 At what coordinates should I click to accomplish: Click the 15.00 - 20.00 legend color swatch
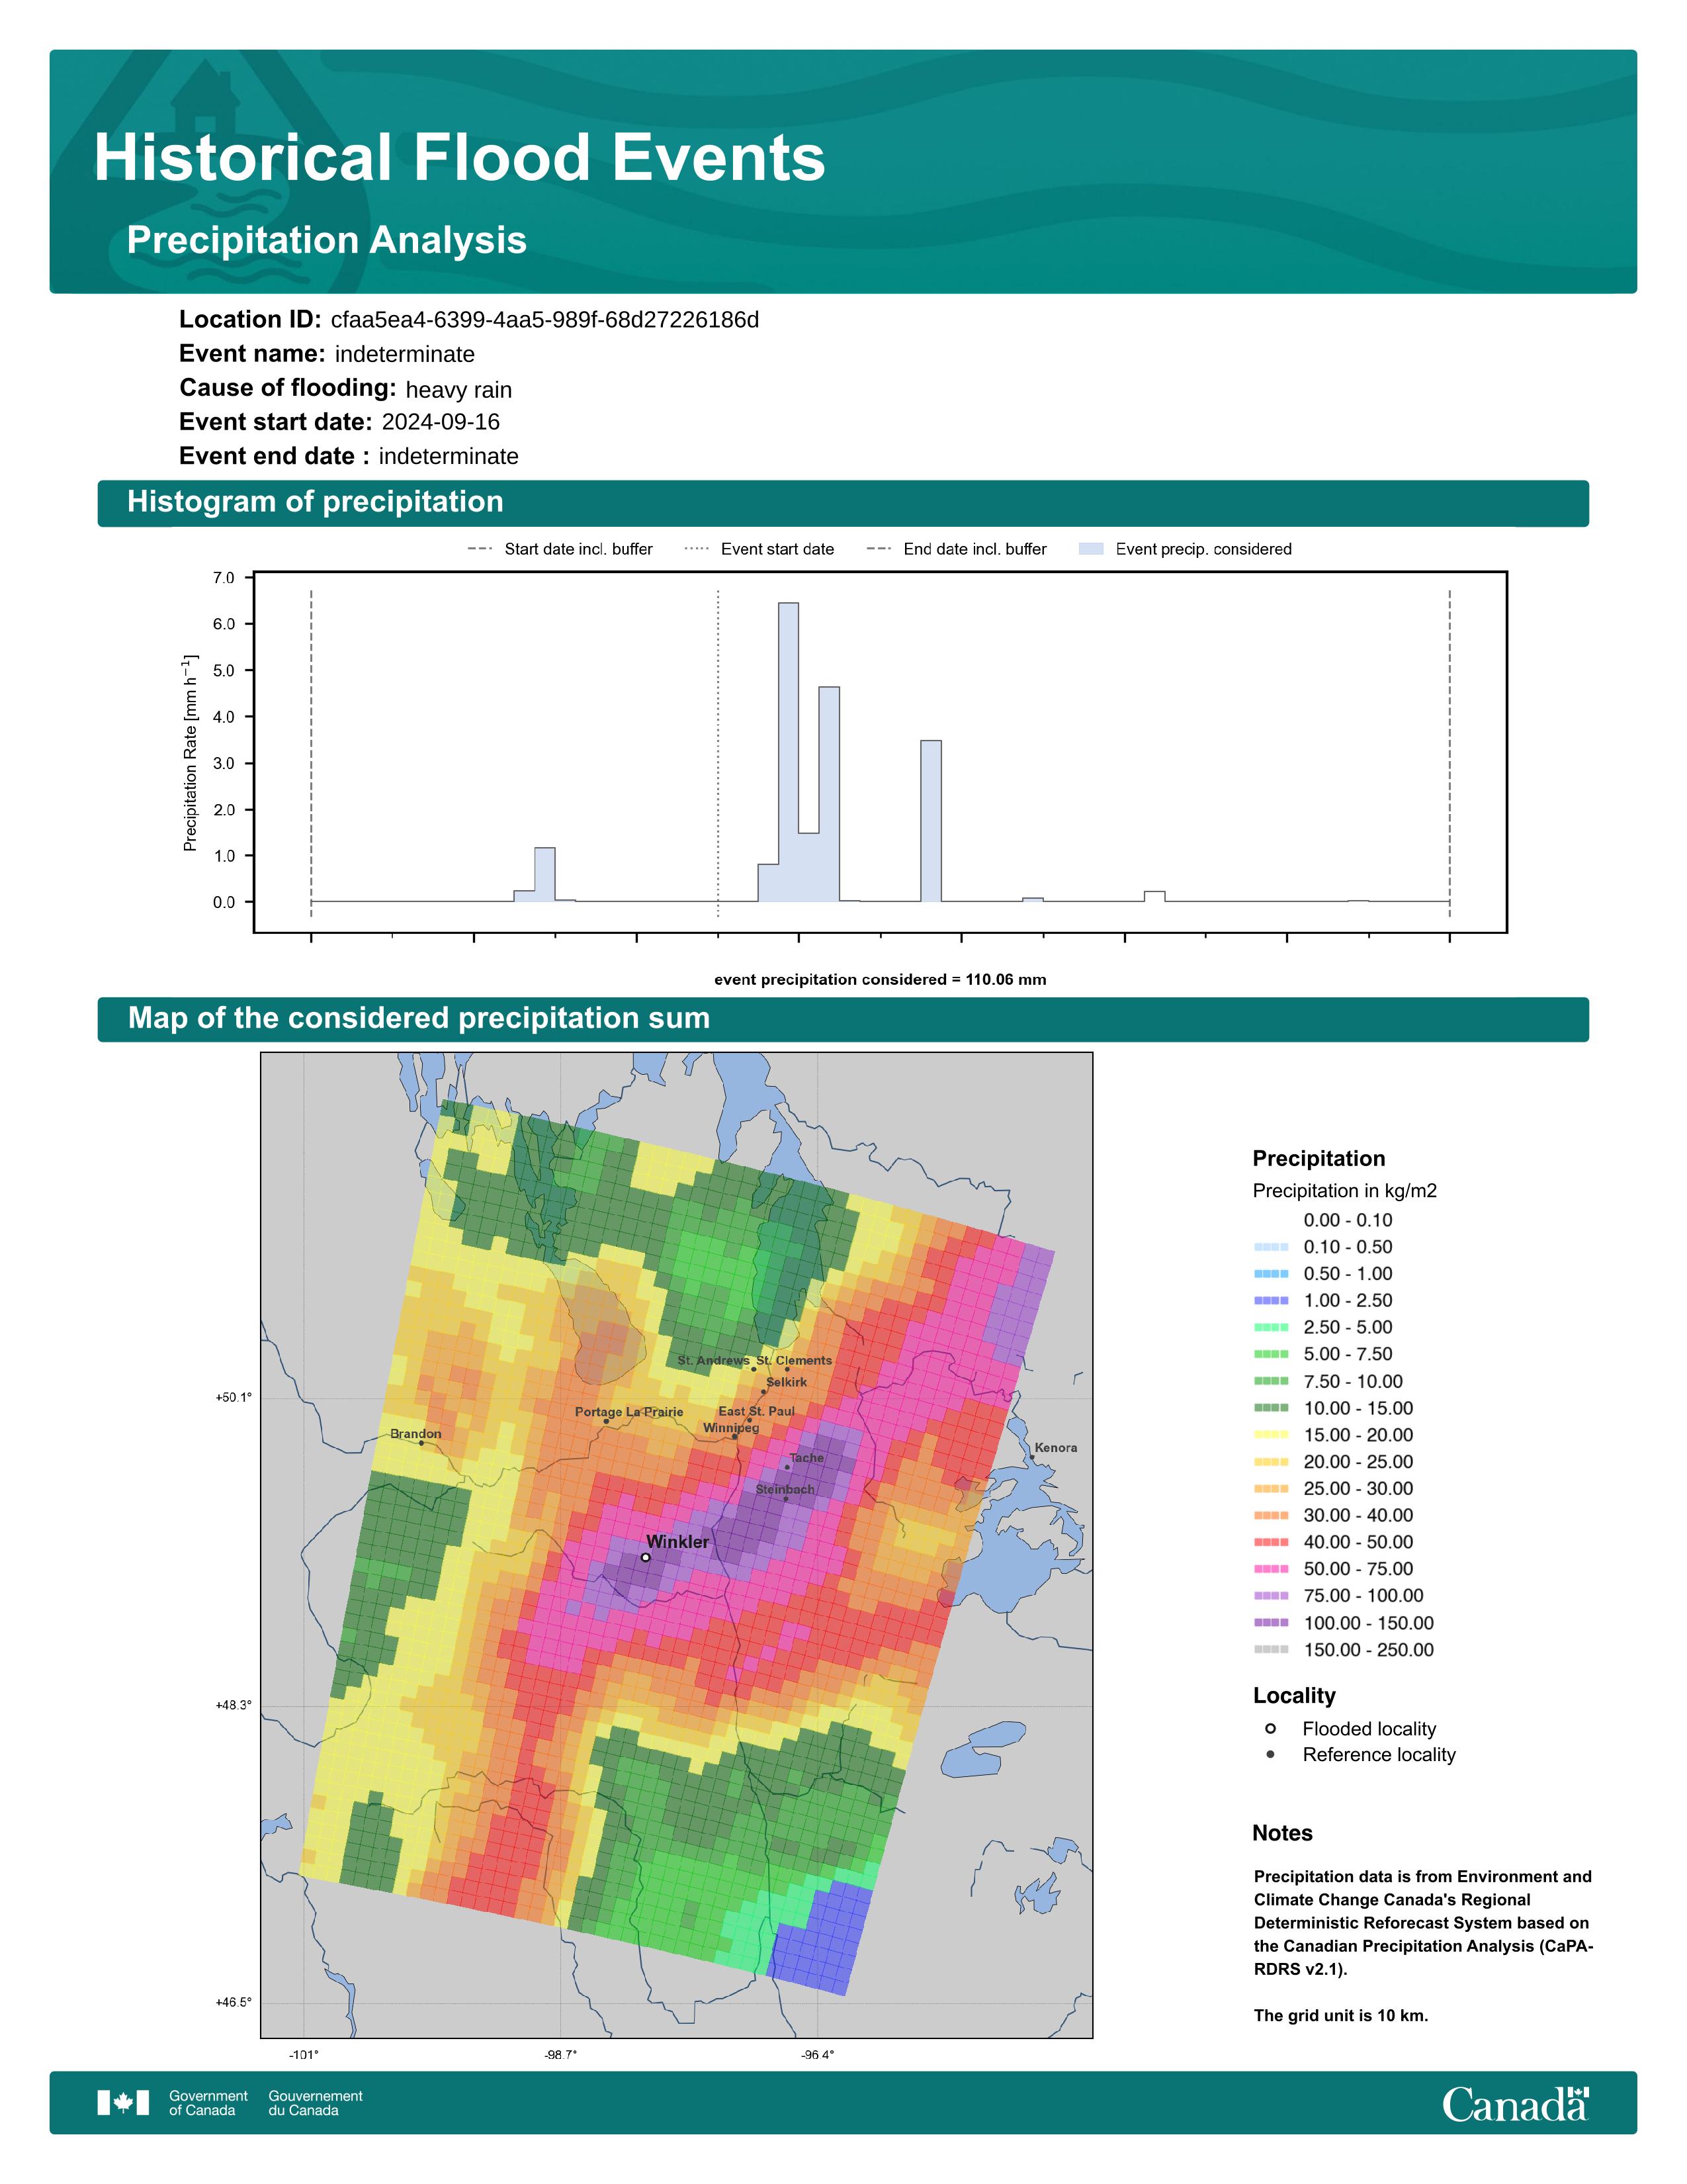pos(1272,1435)
